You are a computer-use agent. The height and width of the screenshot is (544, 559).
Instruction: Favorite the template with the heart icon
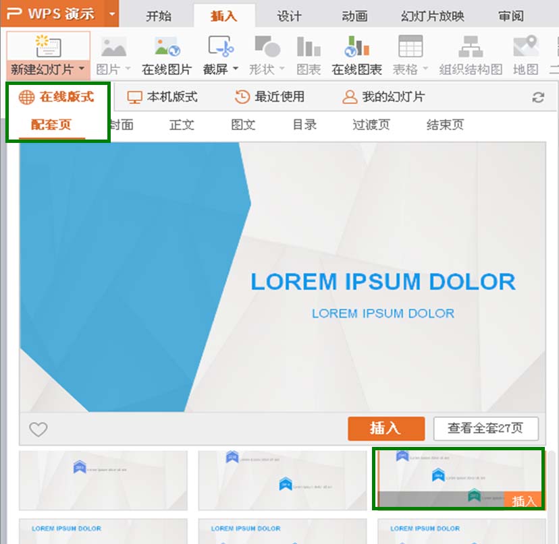38,429
